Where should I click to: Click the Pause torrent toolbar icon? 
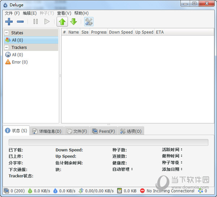pyautogui.click(x=35, y=22)
